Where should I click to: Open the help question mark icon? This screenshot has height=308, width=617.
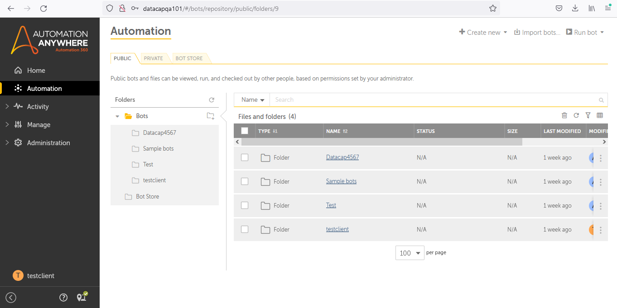[x=63, y=297]
